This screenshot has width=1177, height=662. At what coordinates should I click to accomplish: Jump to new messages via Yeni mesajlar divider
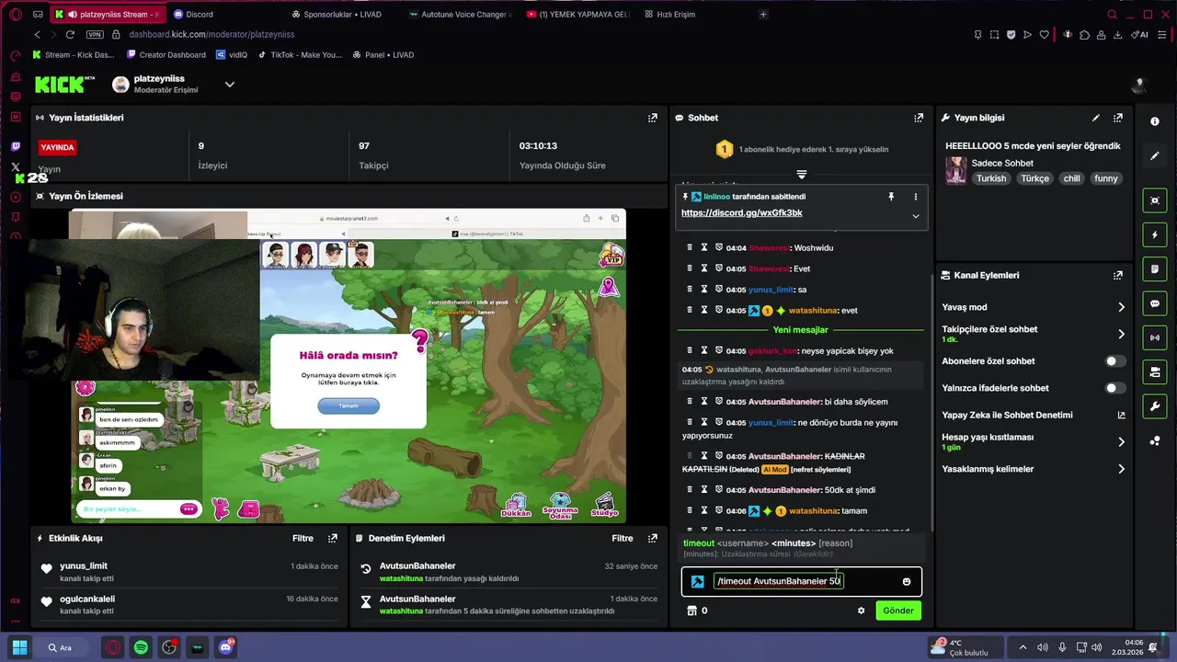(800, 329)
